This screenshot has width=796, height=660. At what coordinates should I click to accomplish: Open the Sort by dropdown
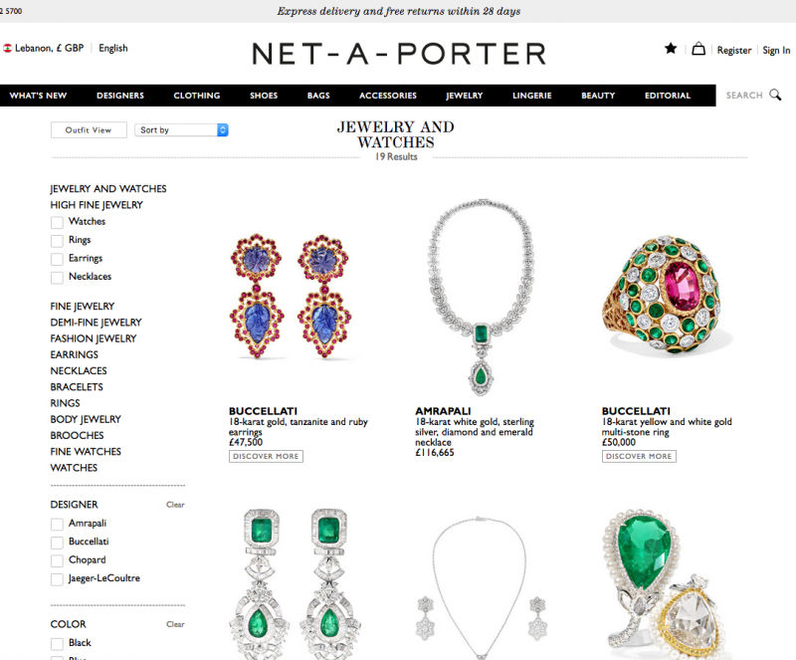[181, 130]
